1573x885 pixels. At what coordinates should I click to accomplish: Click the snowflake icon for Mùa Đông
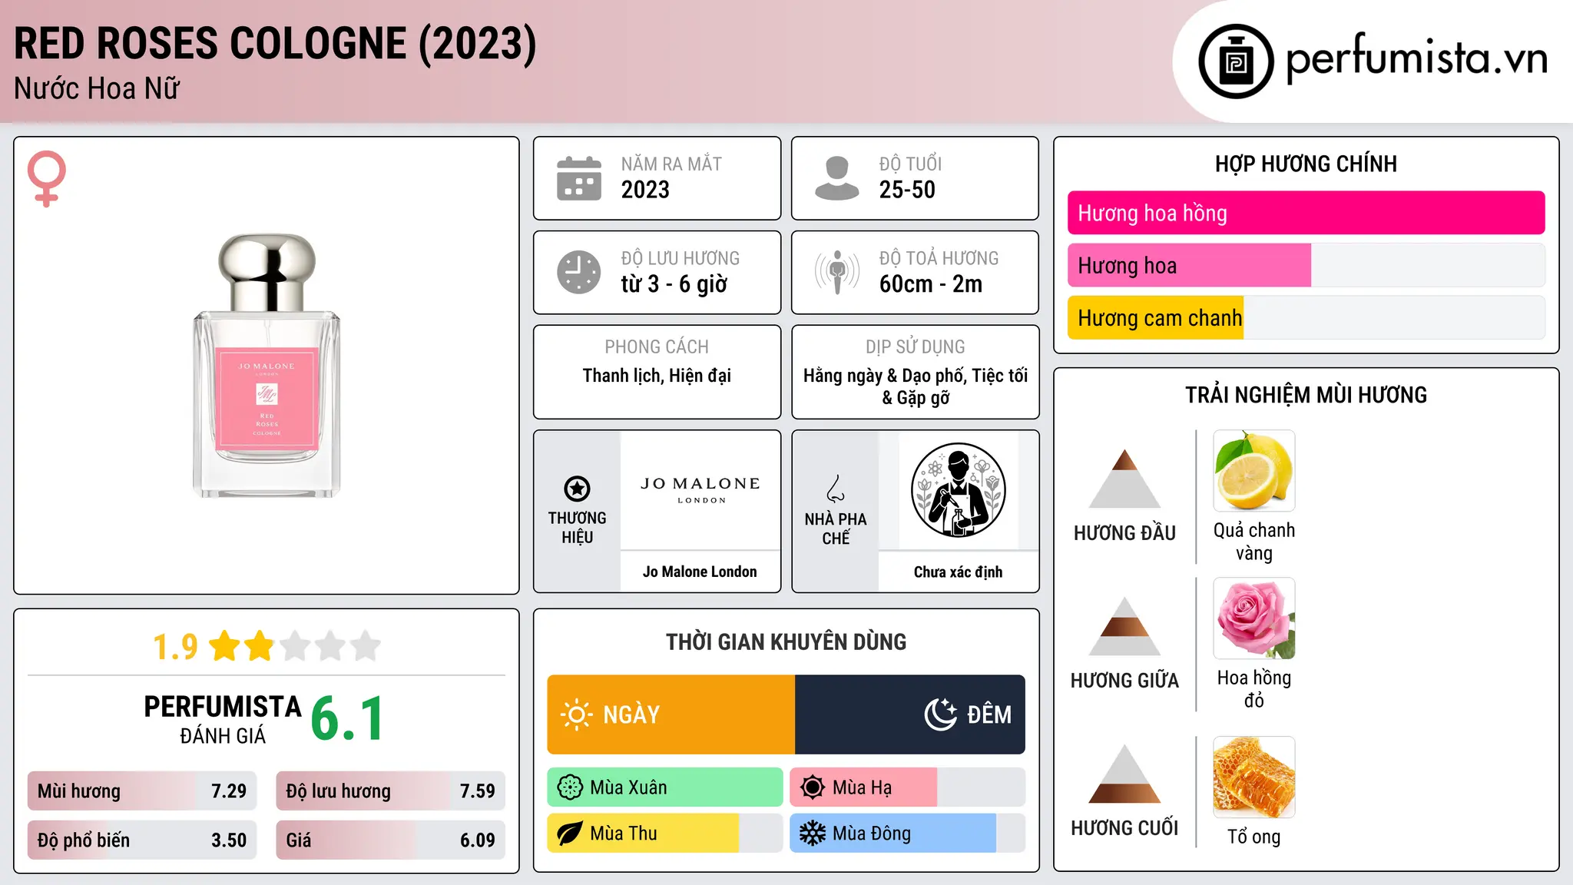pos(813,834)
